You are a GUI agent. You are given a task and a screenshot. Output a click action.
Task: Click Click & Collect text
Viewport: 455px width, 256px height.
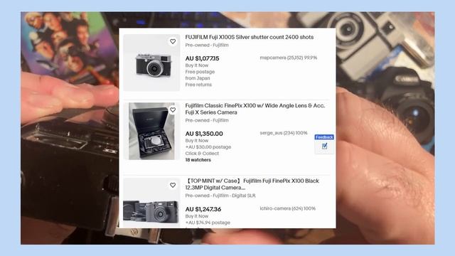click(x=202, y=154)
